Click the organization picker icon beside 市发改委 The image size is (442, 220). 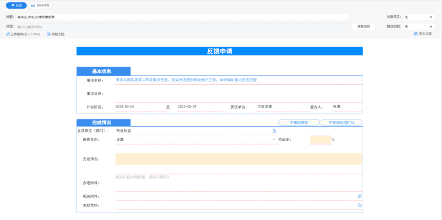pos(274,131)
